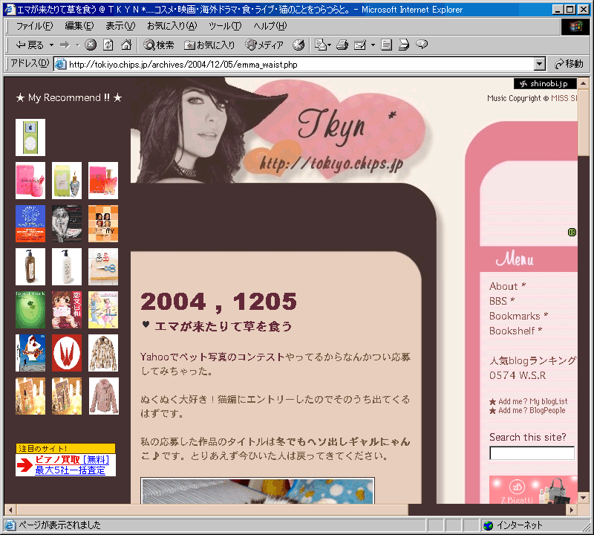This screenshot has height=535, width=594.
Task: Click the vertical scrollbar thumb
Action: [583, 122]
